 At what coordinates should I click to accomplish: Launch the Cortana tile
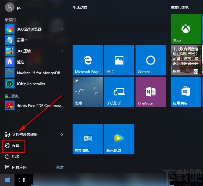pyautogui.click(x=151, y=60)
